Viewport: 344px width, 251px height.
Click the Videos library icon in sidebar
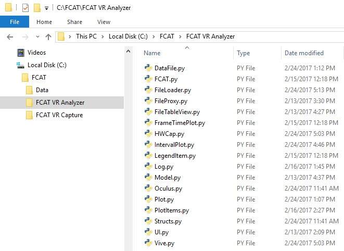[x=21, y=53]
